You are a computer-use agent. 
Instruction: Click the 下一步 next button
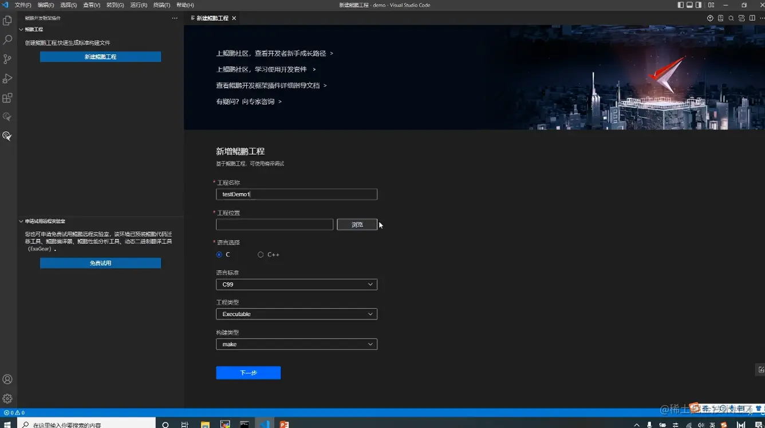[x=249, y=373]
